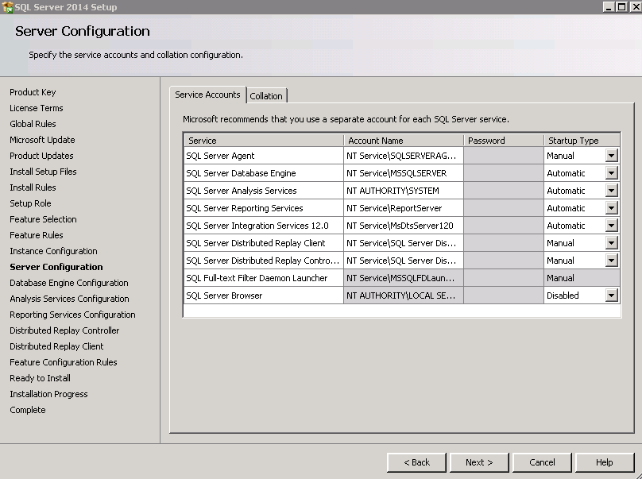Image resolution: width=642 pixels, height=479 pixels.
Task: Click Complete step in sidebar
Action: (28, 410)
